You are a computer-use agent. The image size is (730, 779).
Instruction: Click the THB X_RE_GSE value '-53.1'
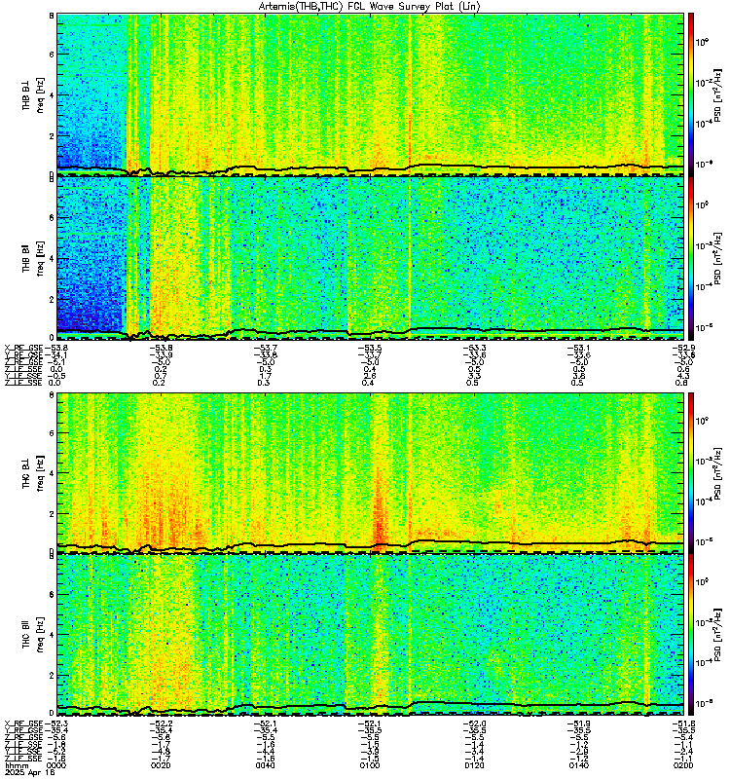click(x=579, y=348)
